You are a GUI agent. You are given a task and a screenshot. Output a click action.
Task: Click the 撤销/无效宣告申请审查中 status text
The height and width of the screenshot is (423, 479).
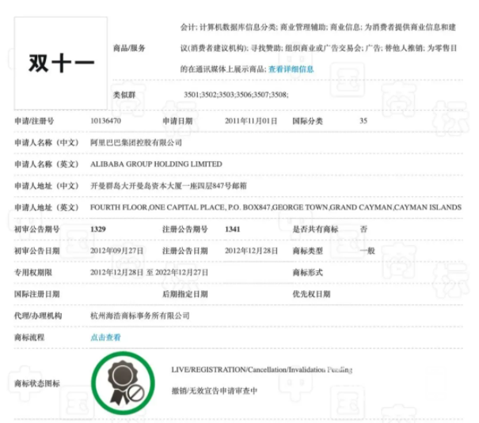[x=215, y=391]
